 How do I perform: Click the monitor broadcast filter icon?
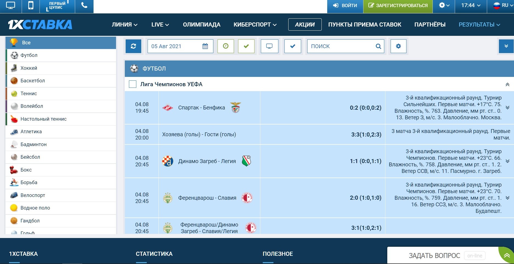(x=269, y=46)
